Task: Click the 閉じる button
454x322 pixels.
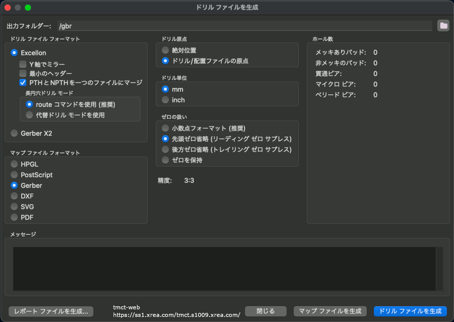Action: tap(265, 311)
